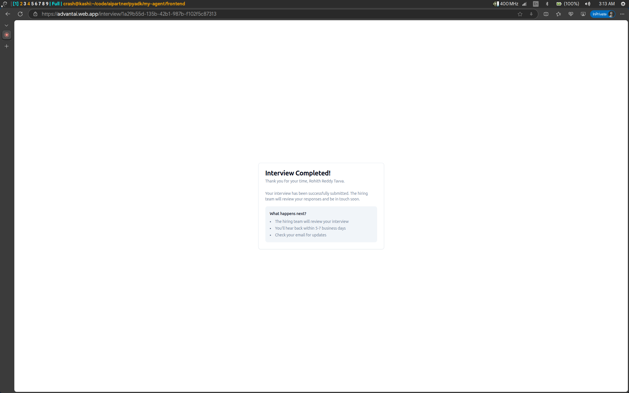Switch to workspace 2 in the top bar
The image size is (629, 393).
(x=21, y=4)
